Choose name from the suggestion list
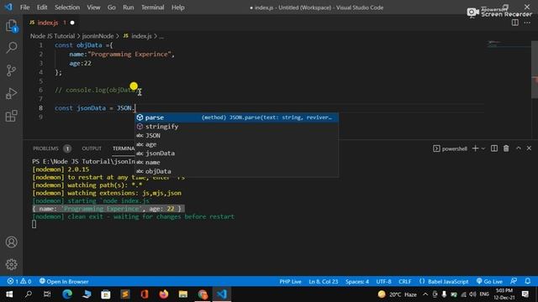This screenshot has height=302, width=538. 236,162
